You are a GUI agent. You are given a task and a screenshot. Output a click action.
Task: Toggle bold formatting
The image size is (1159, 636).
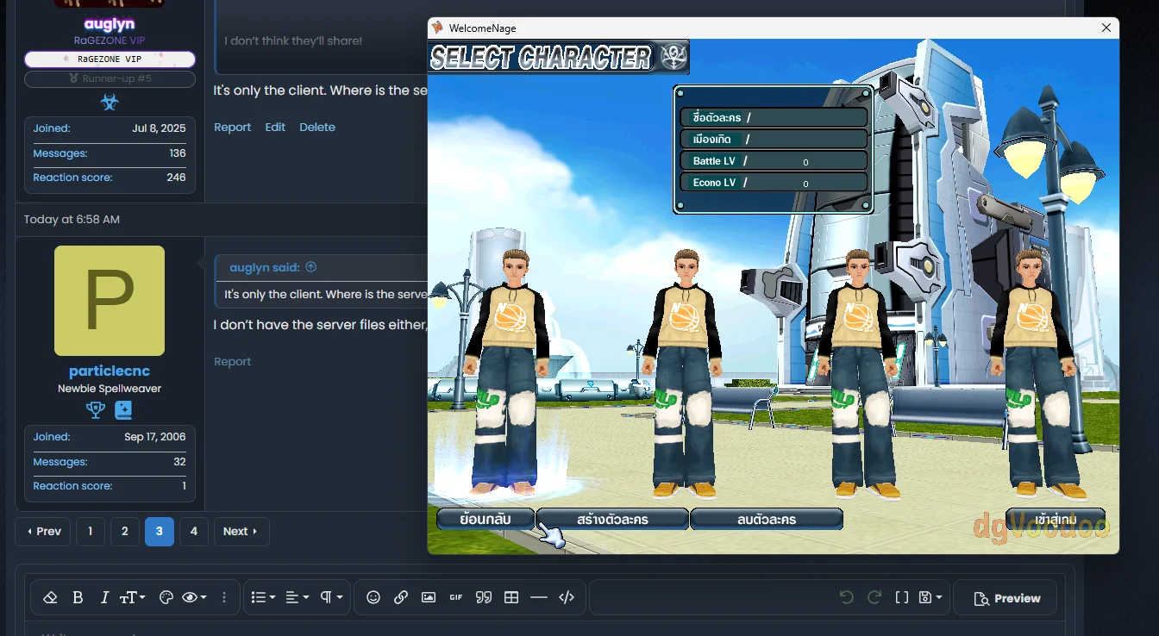[78, 597]
